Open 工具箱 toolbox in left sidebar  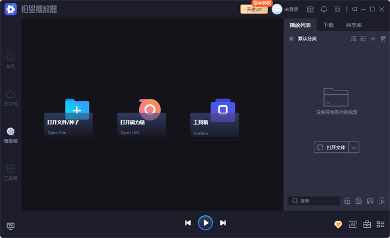[10, 173]
